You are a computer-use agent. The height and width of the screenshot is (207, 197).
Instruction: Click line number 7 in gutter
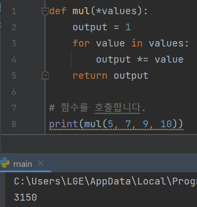click(x=14, y=108)
